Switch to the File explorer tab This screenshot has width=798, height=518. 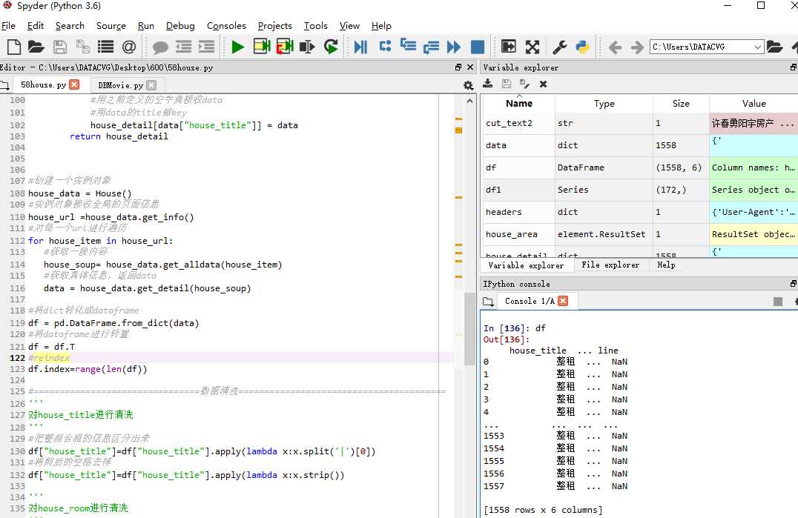pos(612,265)
